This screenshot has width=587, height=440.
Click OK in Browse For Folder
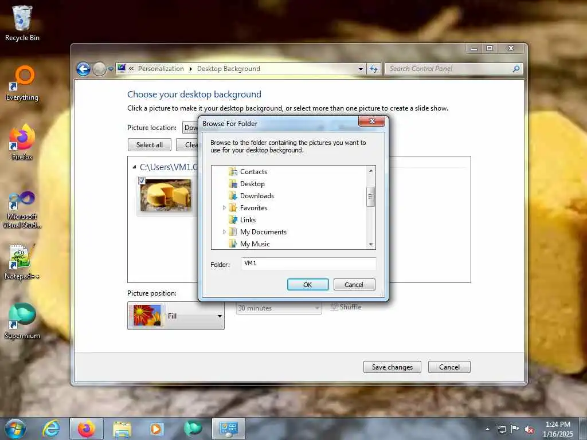308,285
